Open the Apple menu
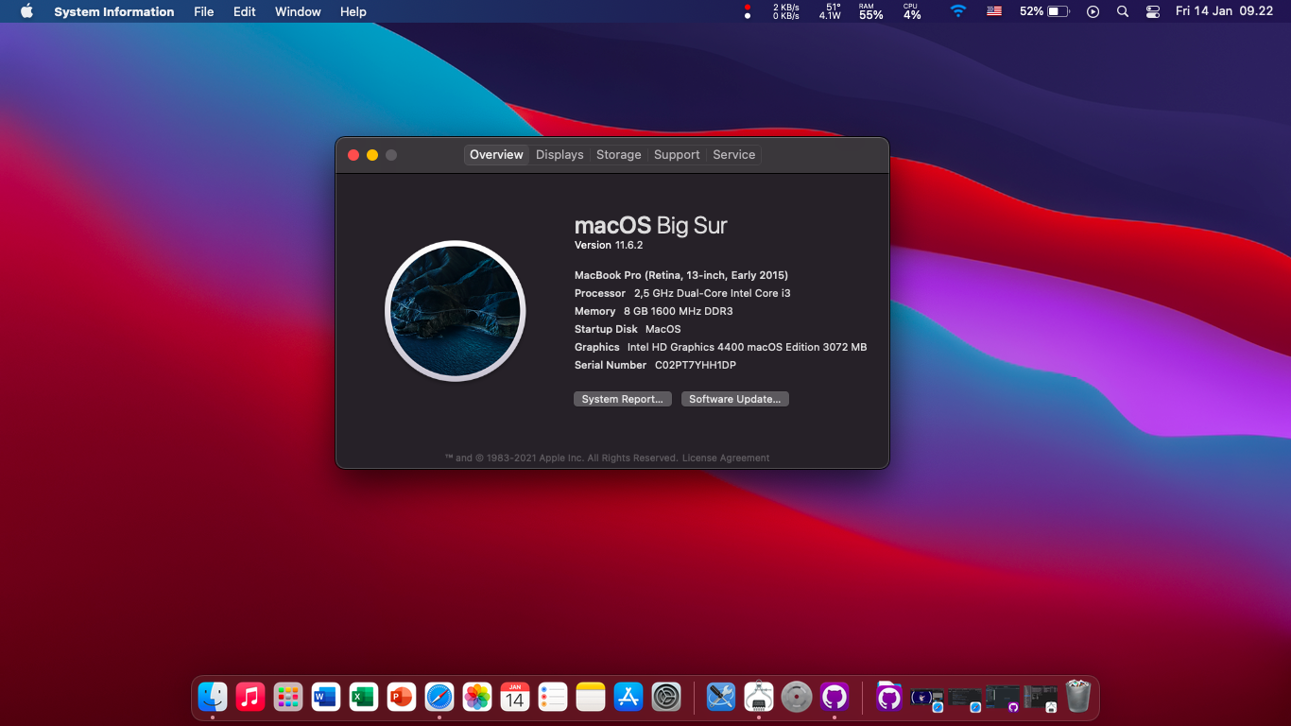This screenshot has height=726, width=1291. coord(26,11)
